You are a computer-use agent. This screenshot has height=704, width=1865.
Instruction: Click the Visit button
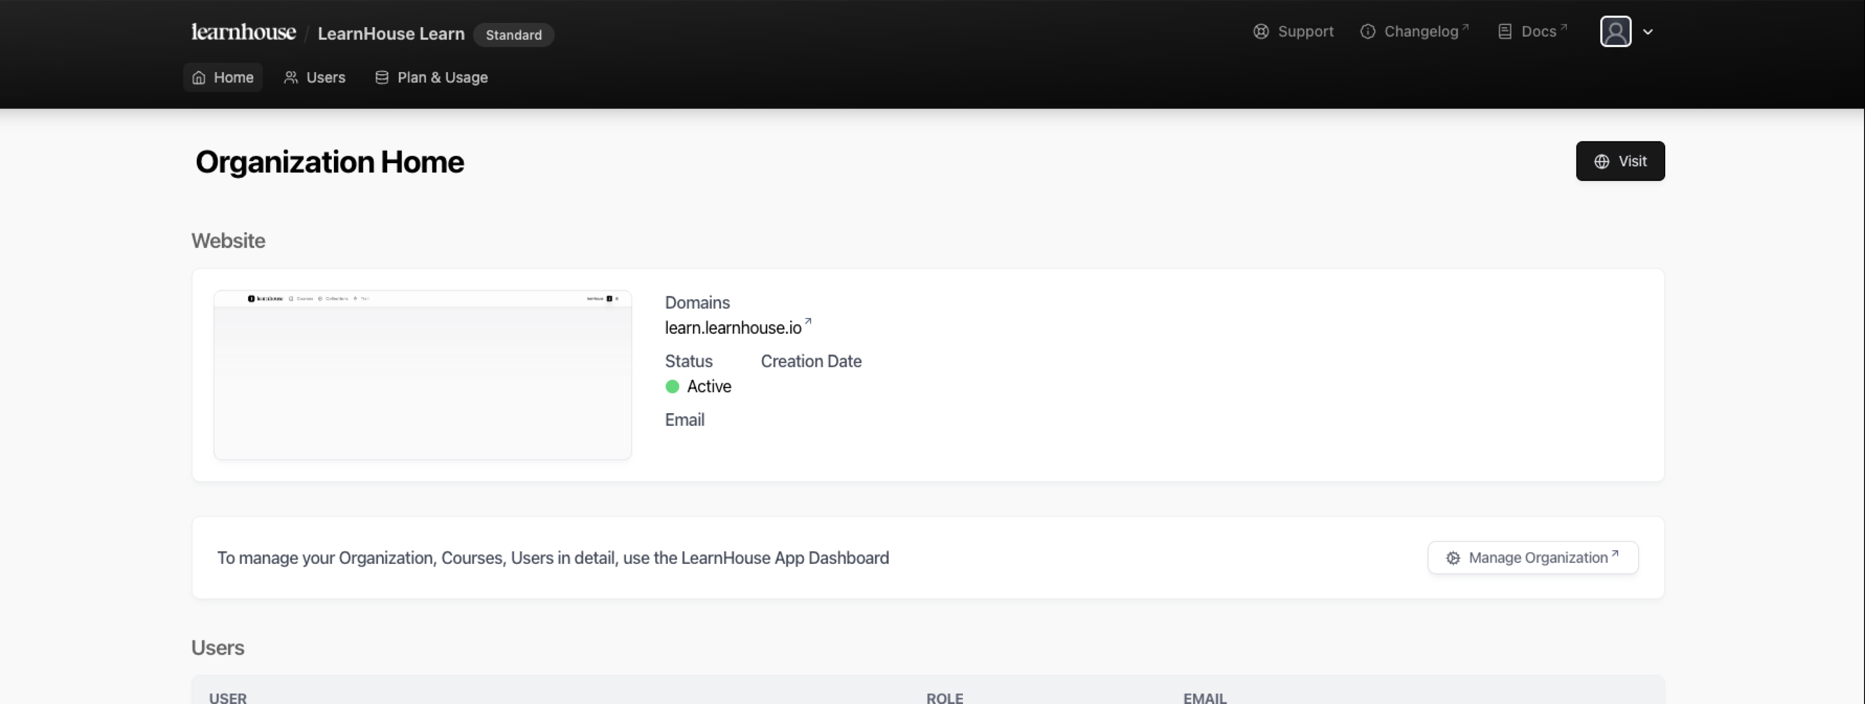point(1620,162)
